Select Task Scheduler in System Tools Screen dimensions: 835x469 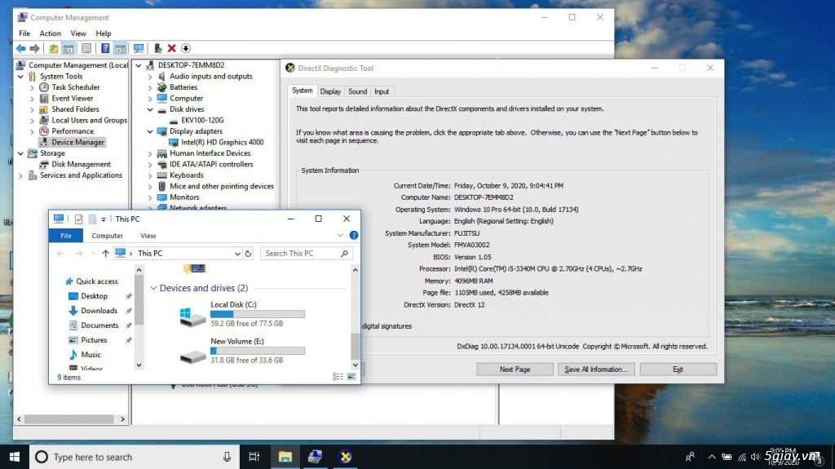tap(76, 87)
